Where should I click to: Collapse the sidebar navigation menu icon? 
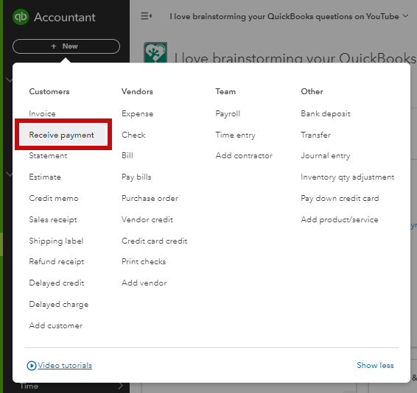146,16
